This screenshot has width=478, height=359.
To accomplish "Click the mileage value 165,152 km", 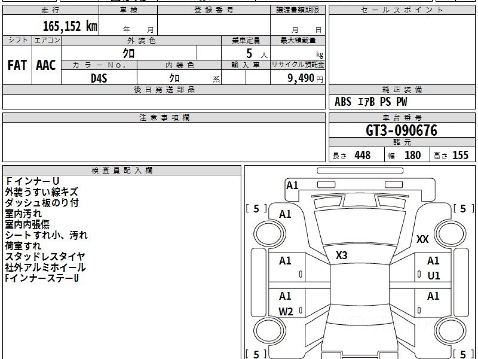I will [70, 26].
